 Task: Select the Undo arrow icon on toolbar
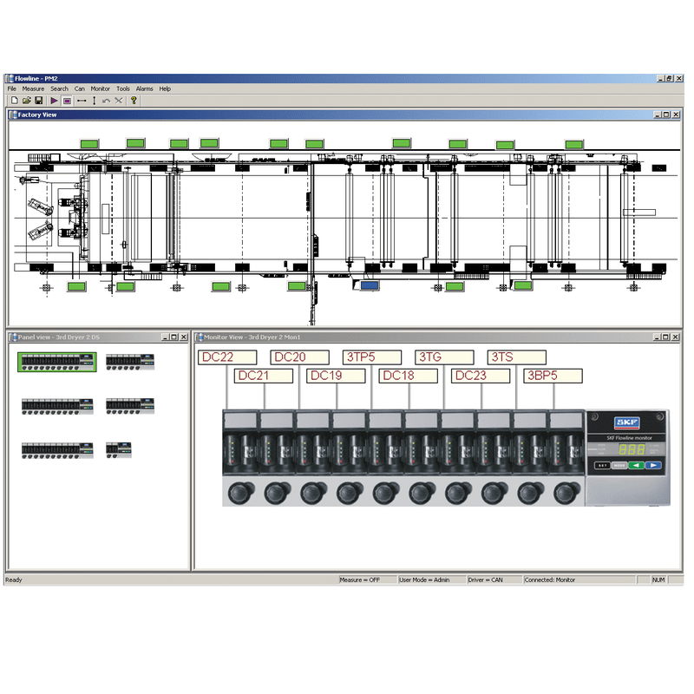tap(105, 100)
